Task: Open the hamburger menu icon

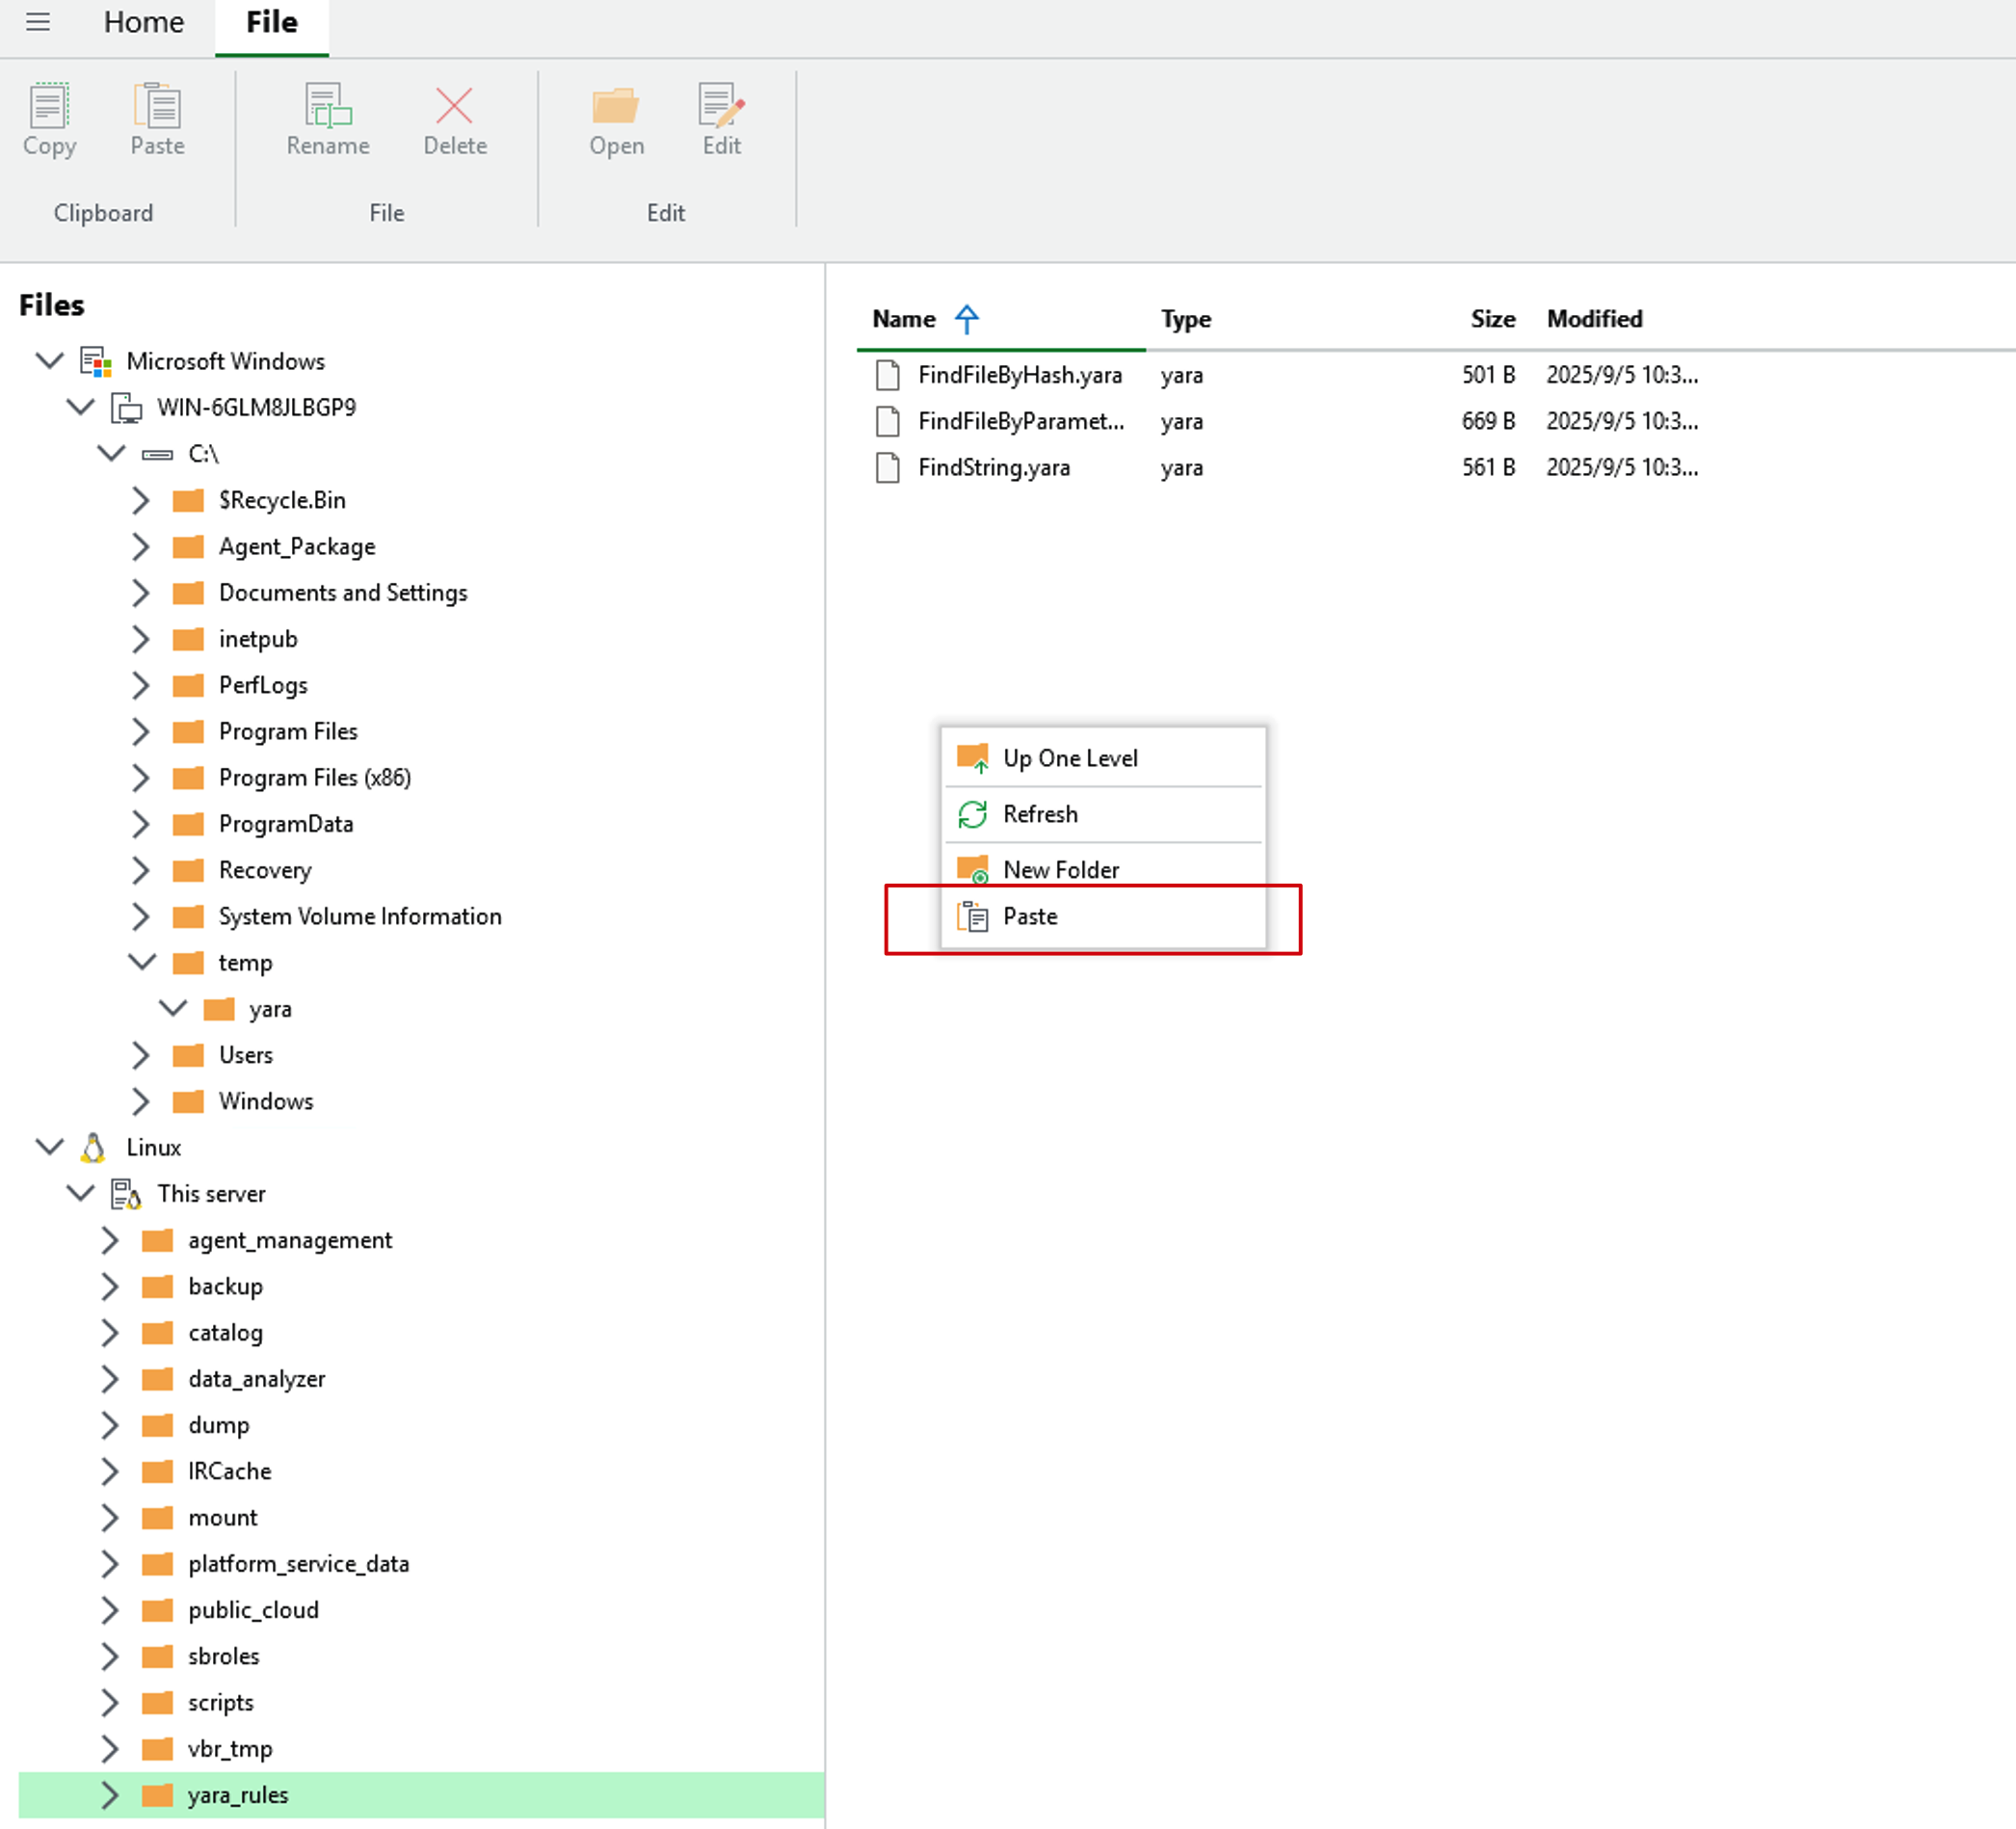Action: [x=38, y=22]
